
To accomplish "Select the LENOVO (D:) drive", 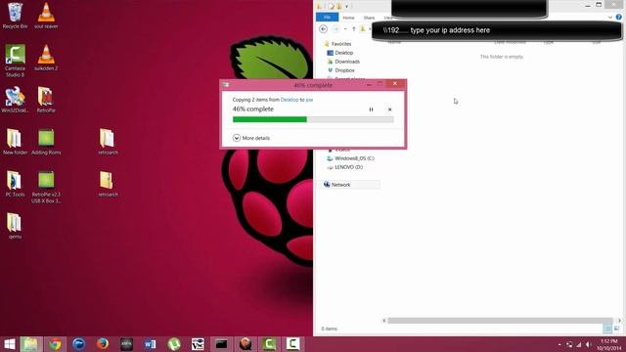I will click(344, 167).
